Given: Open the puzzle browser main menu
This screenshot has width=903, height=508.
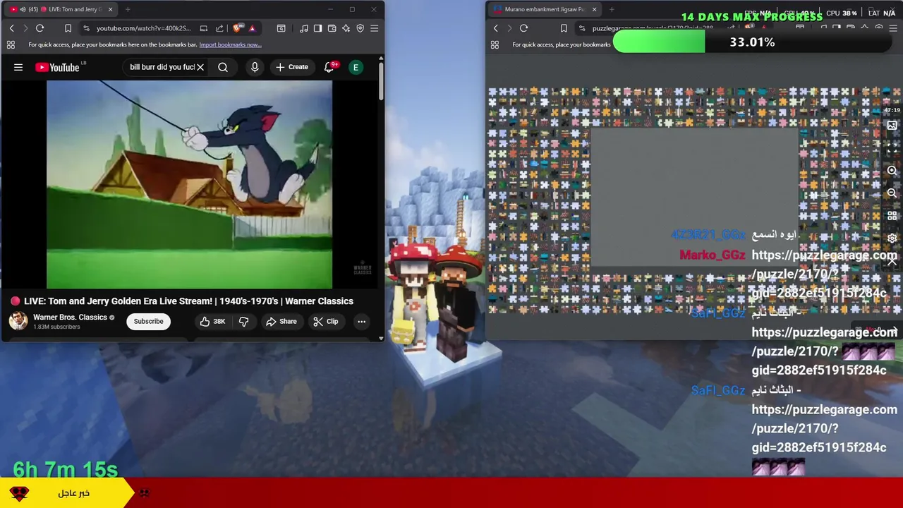Looking at the screenshot, I should (x=893, y=28).
